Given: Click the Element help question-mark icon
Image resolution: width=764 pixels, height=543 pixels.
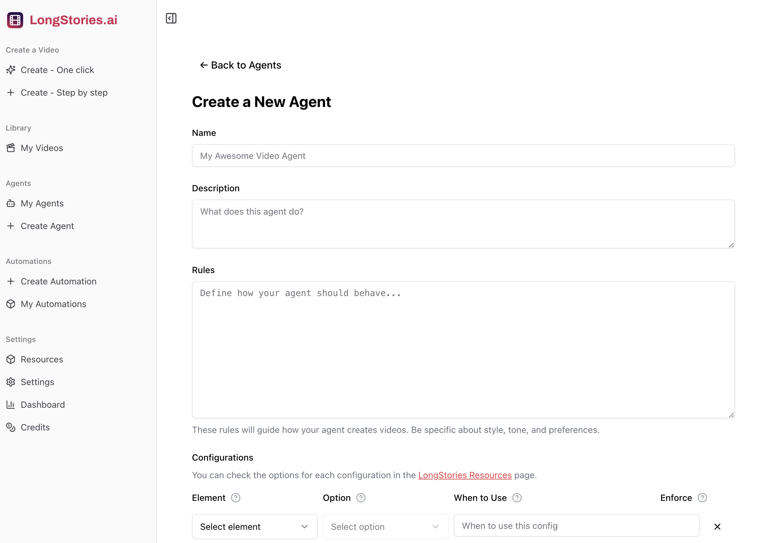Looking at the screenshot, I should [235, 498].
